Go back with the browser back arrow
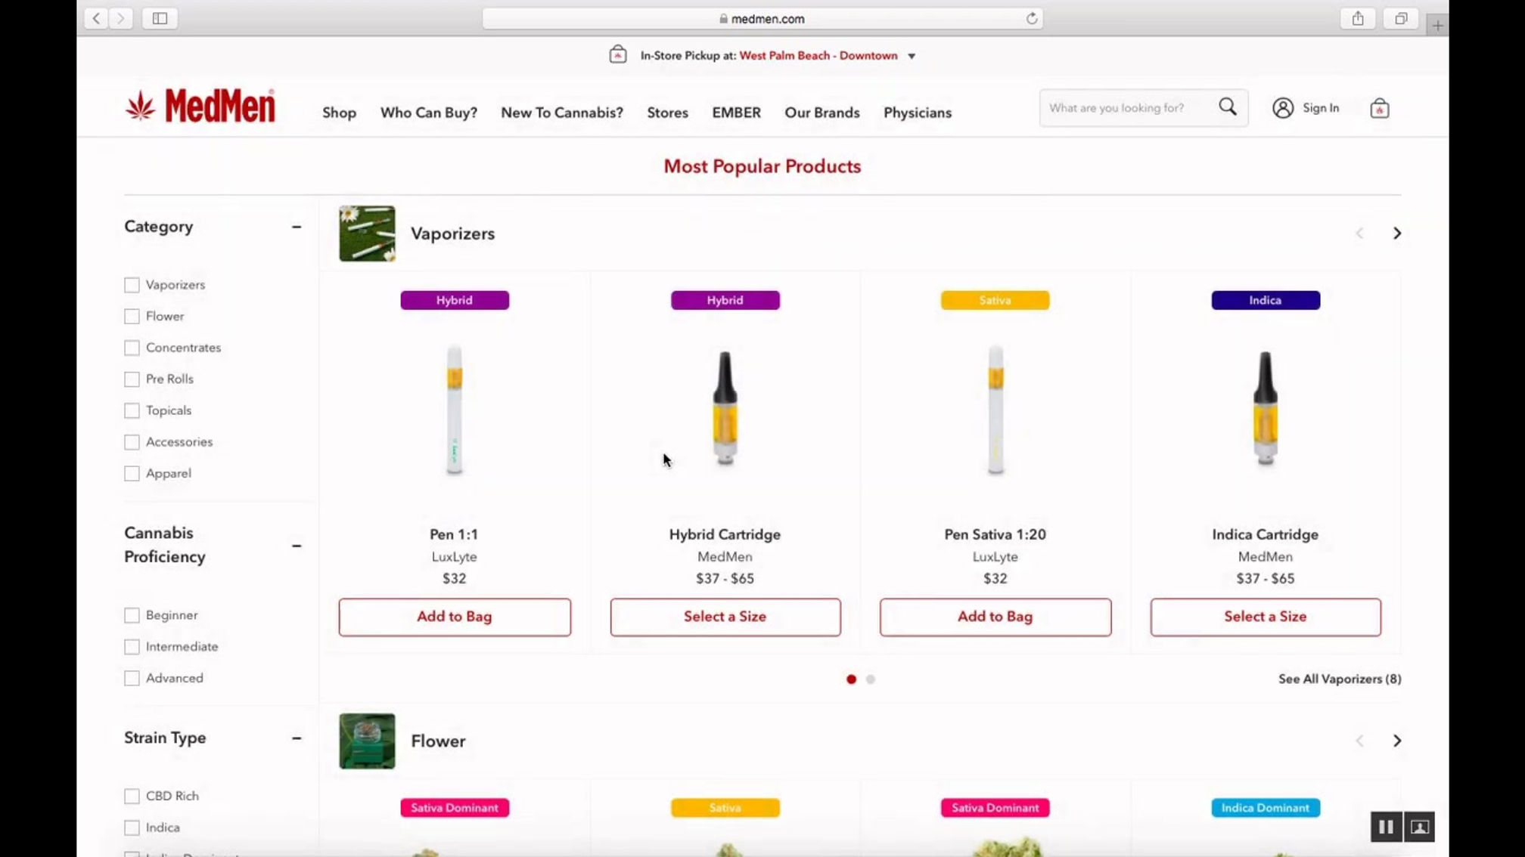The width and height of the screenshot is (1525, 857). tap(96, 18)
